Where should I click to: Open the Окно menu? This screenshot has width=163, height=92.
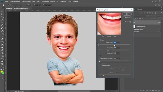click(70, 2)
